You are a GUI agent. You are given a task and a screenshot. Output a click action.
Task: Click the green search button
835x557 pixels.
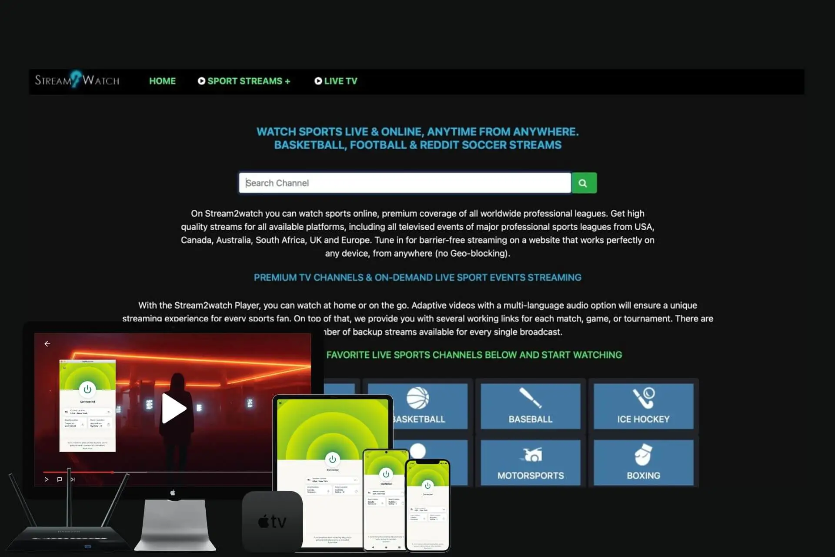(x=582, y=183)
